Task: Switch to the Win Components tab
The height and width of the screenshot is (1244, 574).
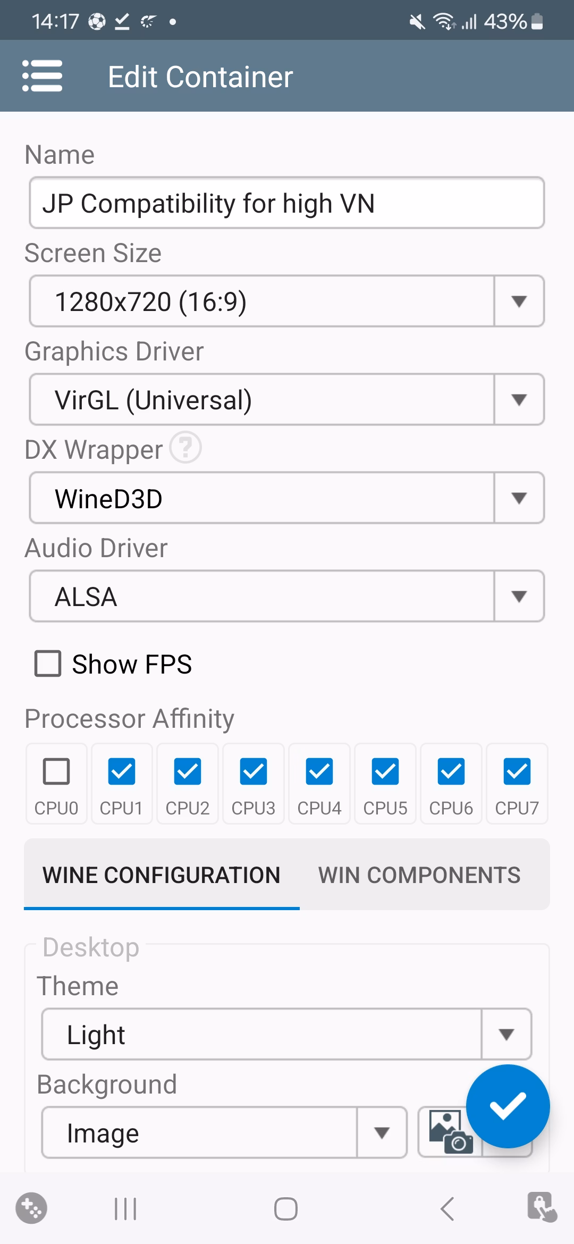Action: [x=419, y=875]
